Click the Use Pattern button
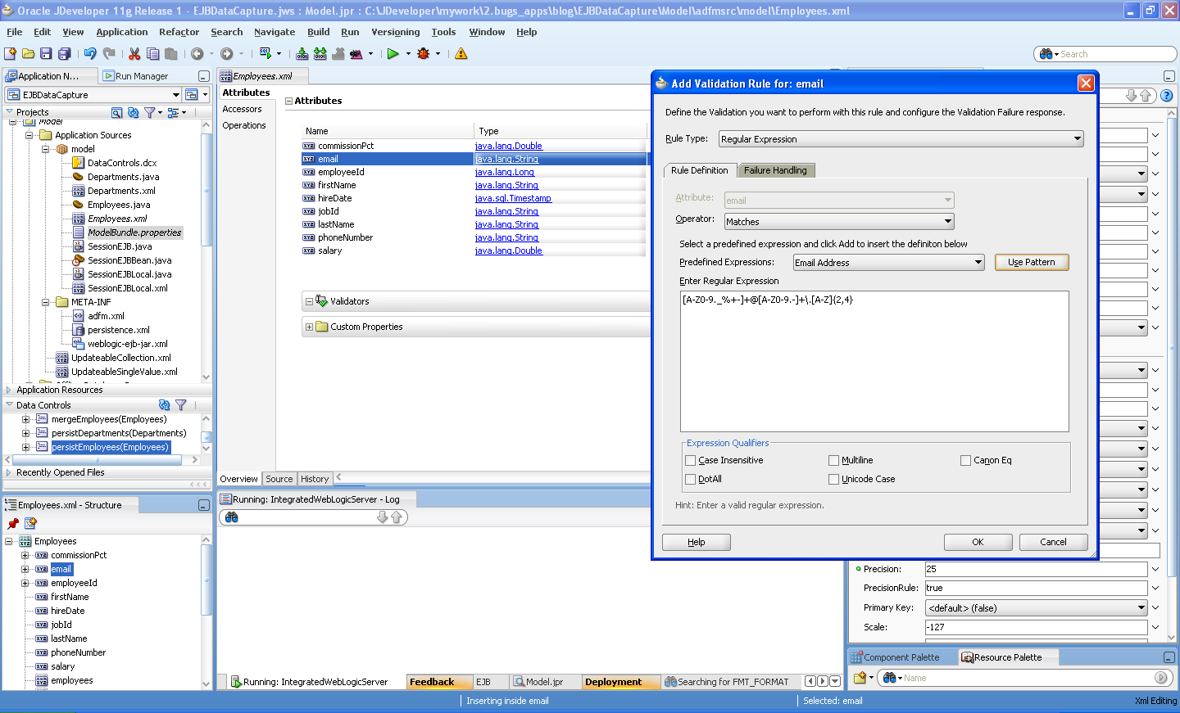 coord(1031,261)
